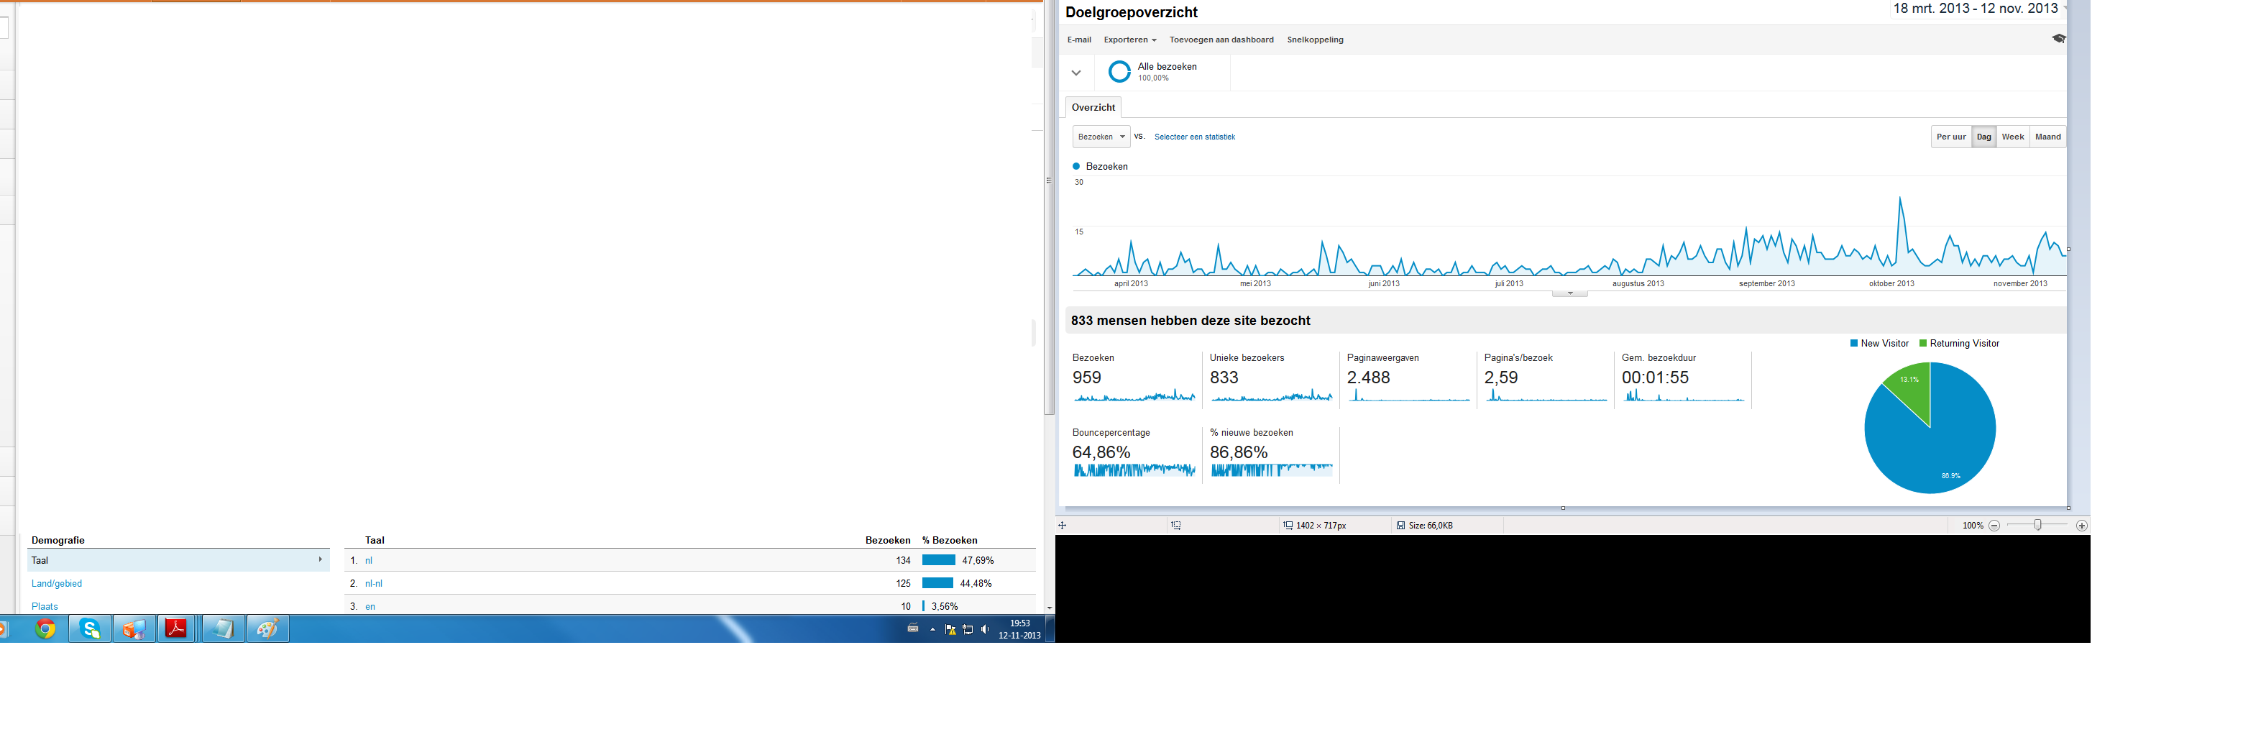Click scrollbar down arrow in browser
The width and height of the screenshot is (2243, 755).
pyautogui.click(x=1049, y=608)
